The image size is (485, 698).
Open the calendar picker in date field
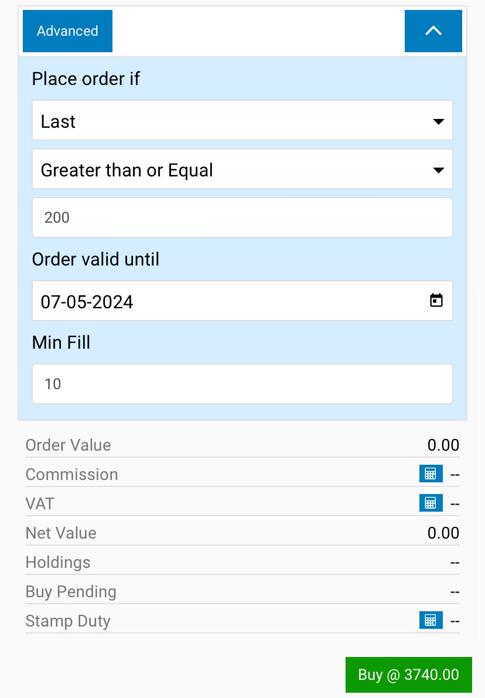436,301
